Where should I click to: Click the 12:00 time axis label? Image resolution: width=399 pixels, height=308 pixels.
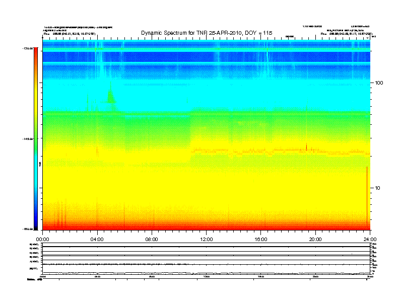pos(207,240)
